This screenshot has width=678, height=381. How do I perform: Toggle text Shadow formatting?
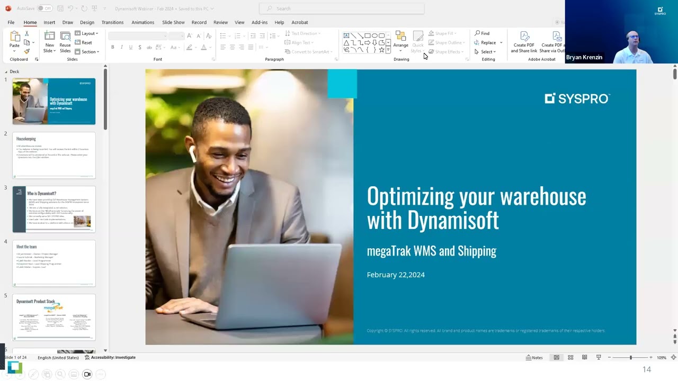[x=139, y=47]
